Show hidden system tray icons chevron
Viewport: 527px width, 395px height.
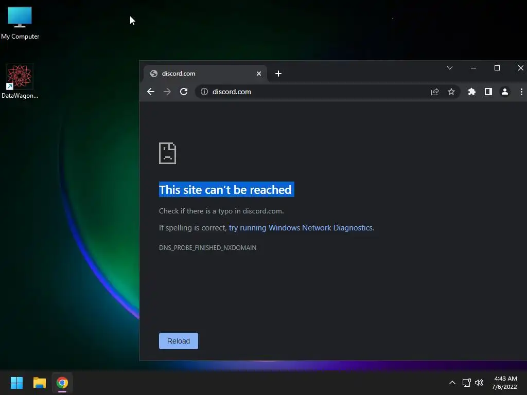point(452,383)
